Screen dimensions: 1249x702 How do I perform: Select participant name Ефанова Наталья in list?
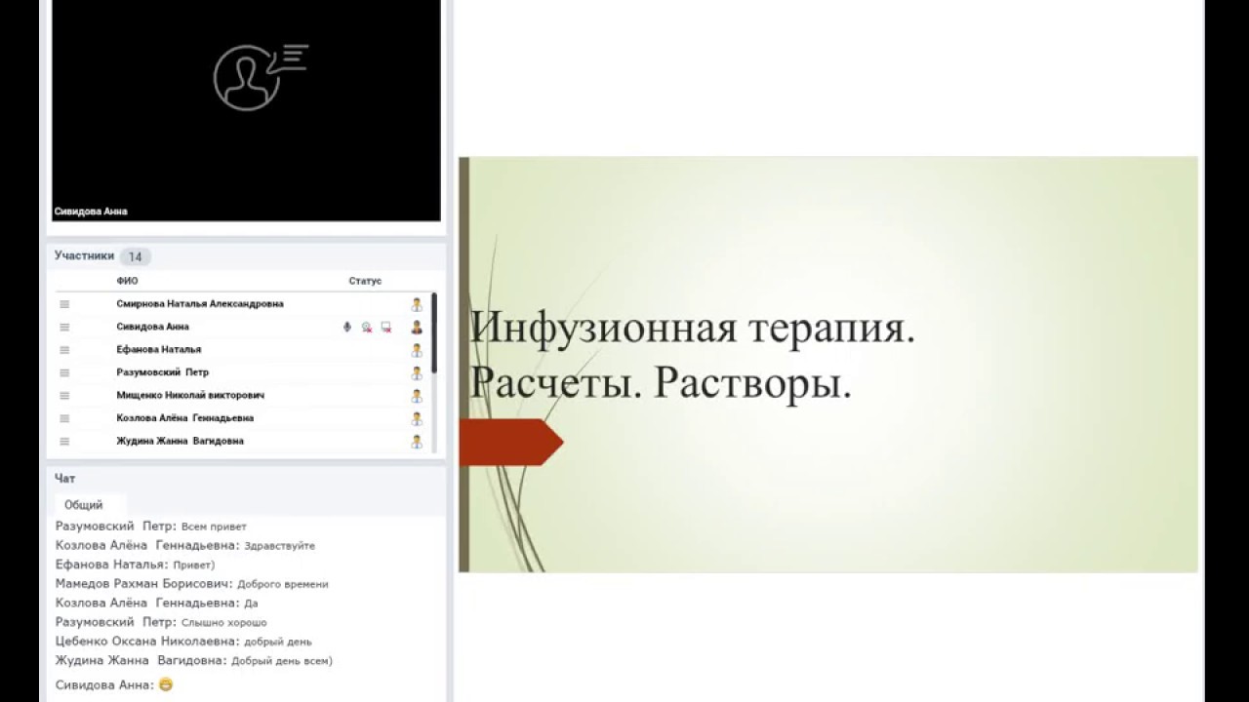click(x=159, y=350)
